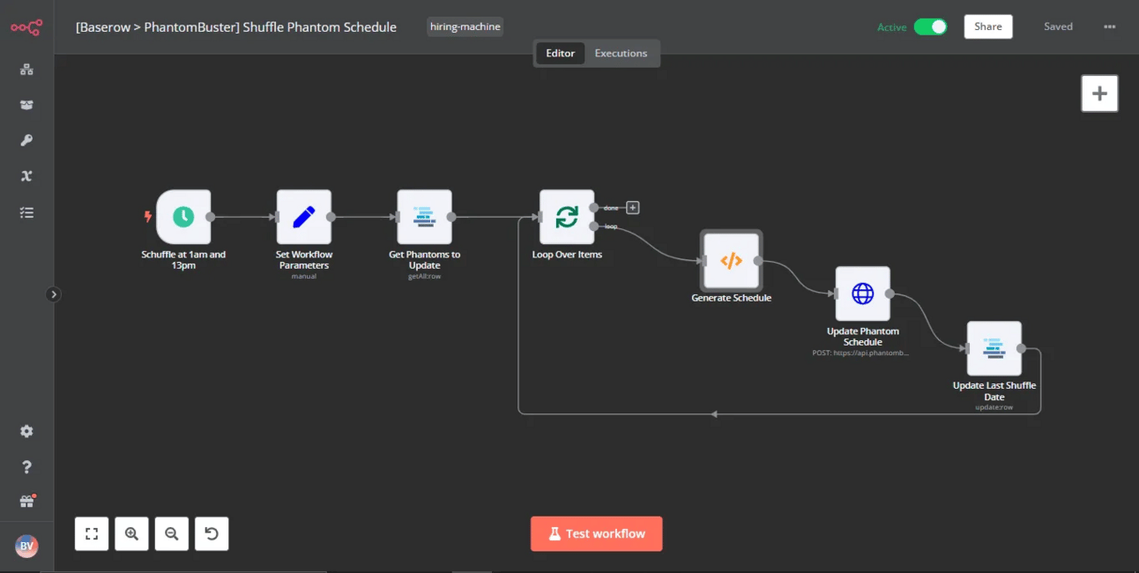
Task: Click the 'Update Last Shuffle Date' label
Action: (x=994, y=391)
